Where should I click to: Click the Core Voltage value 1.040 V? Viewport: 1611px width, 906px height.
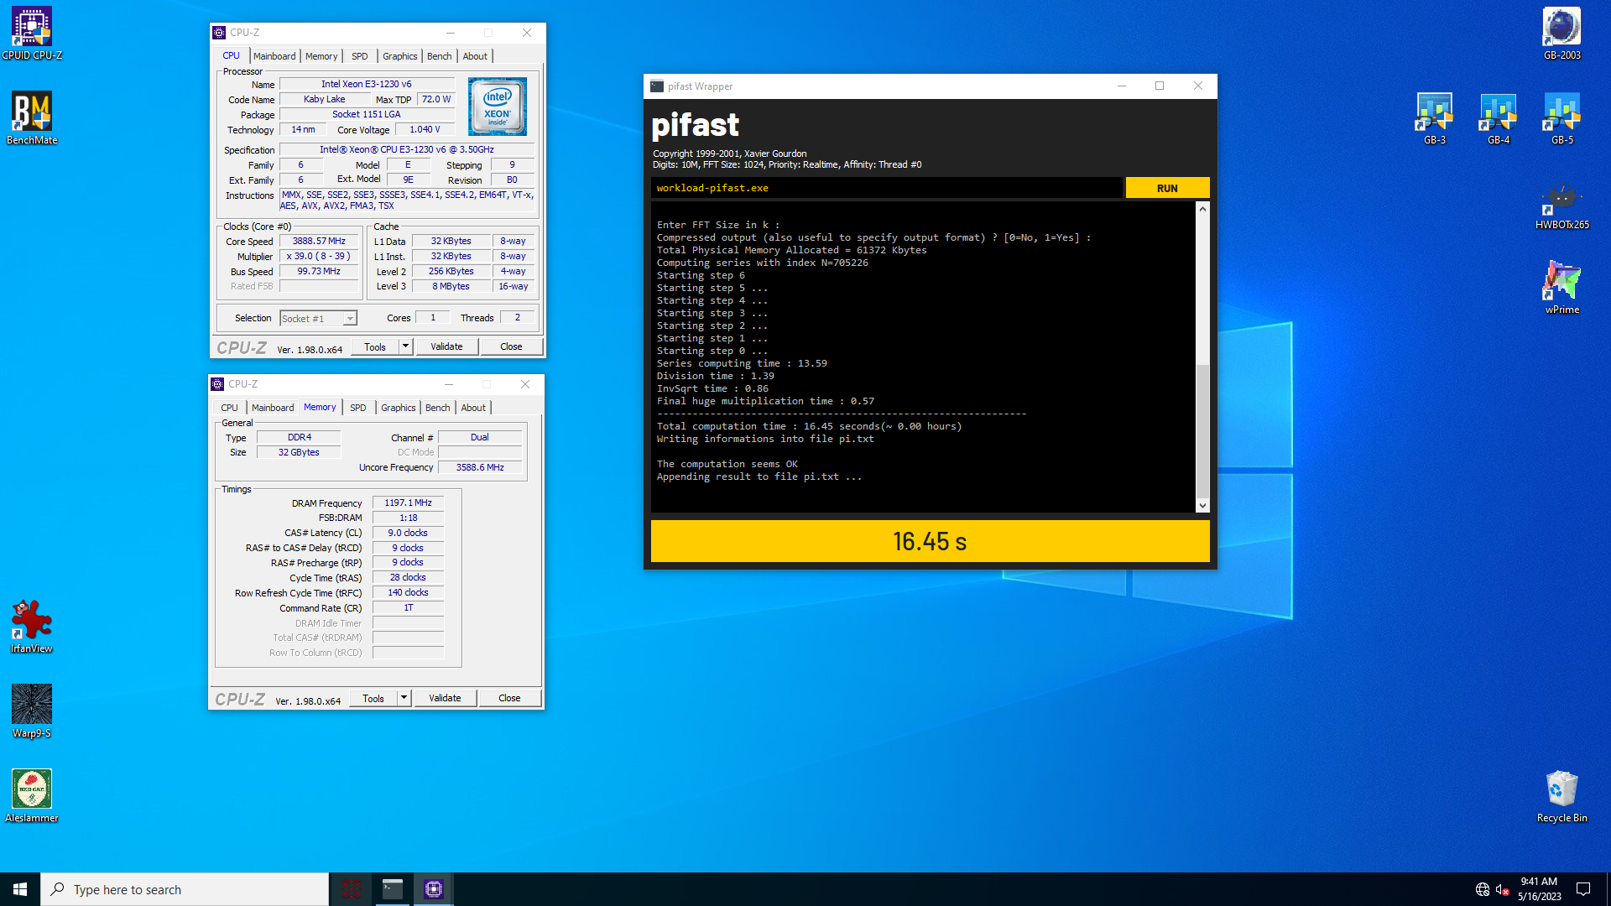click(425, 130)
